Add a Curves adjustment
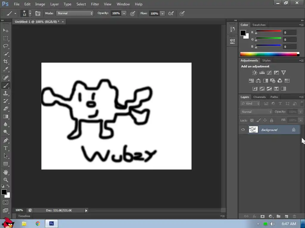Viewport: 305px width, 228px height. [269, 73]
